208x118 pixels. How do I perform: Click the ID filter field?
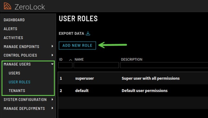(65, 65)
